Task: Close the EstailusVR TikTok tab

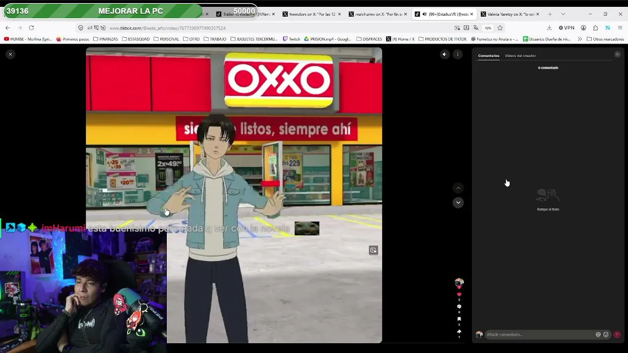Action: tap(471, 14)
